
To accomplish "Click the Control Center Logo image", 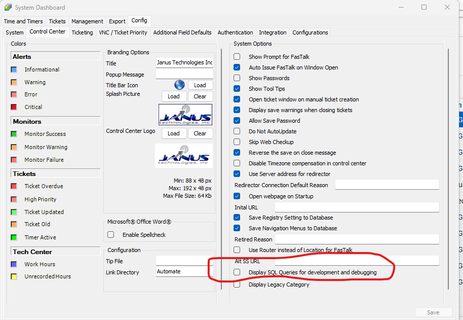I will click(x=184, y=156).
